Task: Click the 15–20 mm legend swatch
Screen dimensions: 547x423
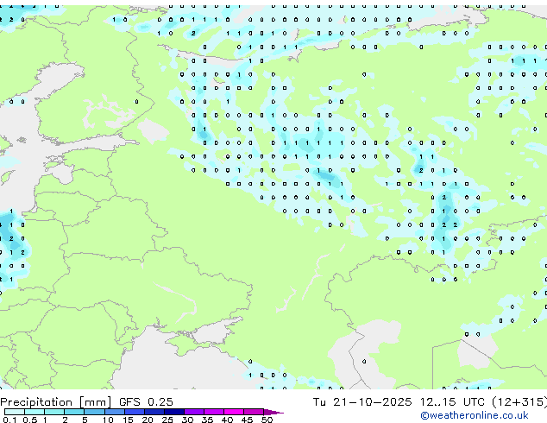Action: pyautogui.click(x=135, y=412)
